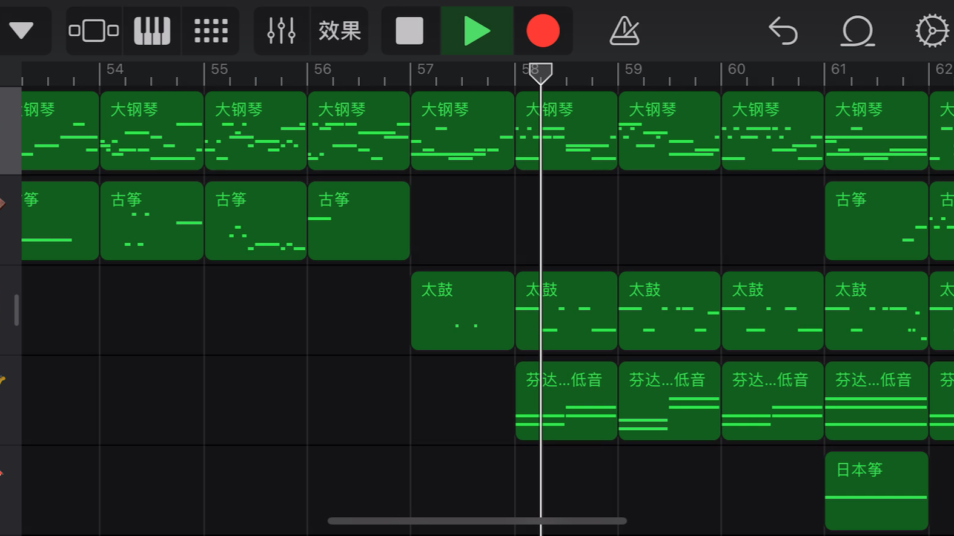Select the 古筝 region at bar 55
Image resolution: width=954 pixels, height=536 pixels.
256,221
